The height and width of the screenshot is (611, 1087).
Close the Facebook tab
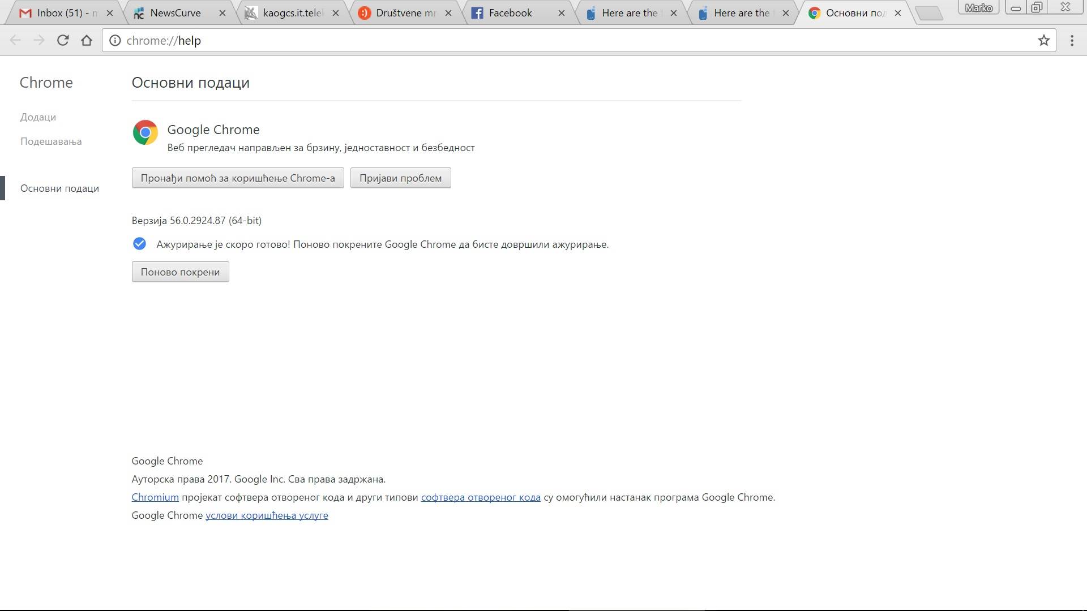coord(561,12)
